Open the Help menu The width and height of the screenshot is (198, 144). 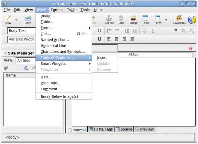pyautogui.click(x=98, y=10)
